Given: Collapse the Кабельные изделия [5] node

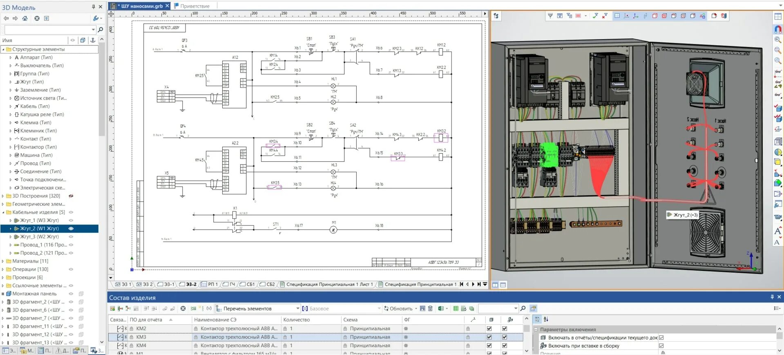Looking at the screenshot, I should pos(3,212).
